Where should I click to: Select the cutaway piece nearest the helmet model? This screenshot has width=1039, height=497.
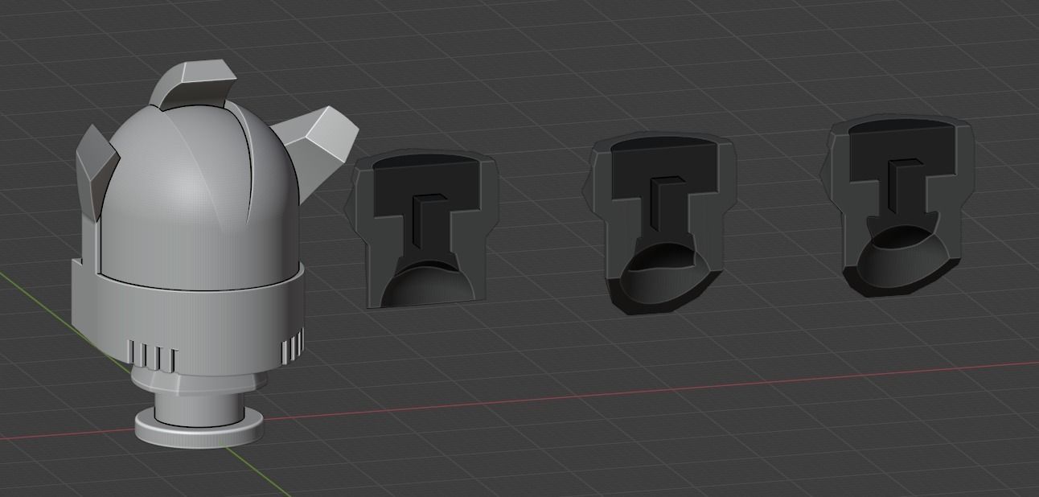422,230
